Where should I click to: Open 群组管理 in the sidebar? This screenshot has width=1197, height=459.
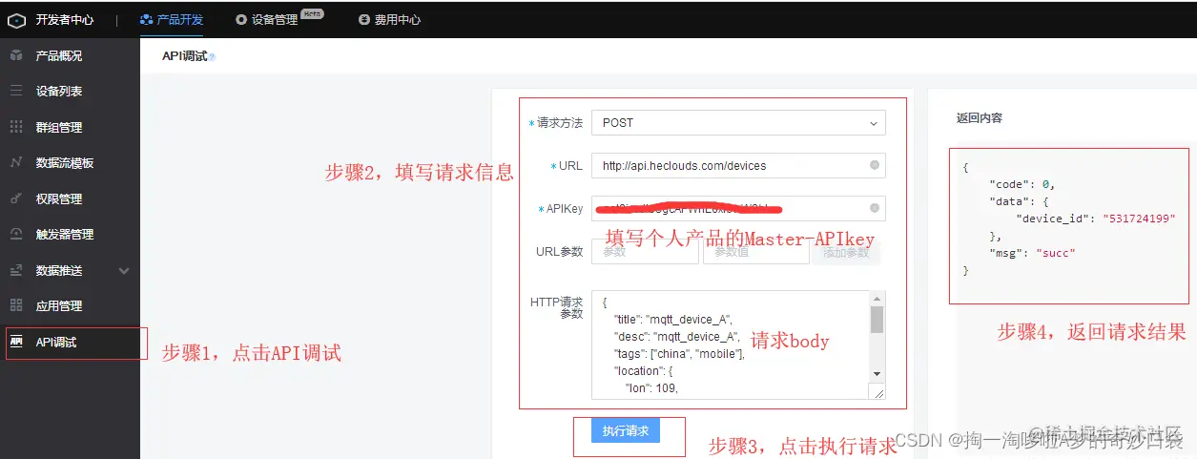pos(59,127)
